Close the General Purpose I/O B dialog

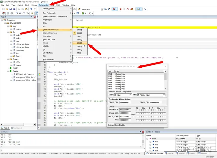click(165, 67)
